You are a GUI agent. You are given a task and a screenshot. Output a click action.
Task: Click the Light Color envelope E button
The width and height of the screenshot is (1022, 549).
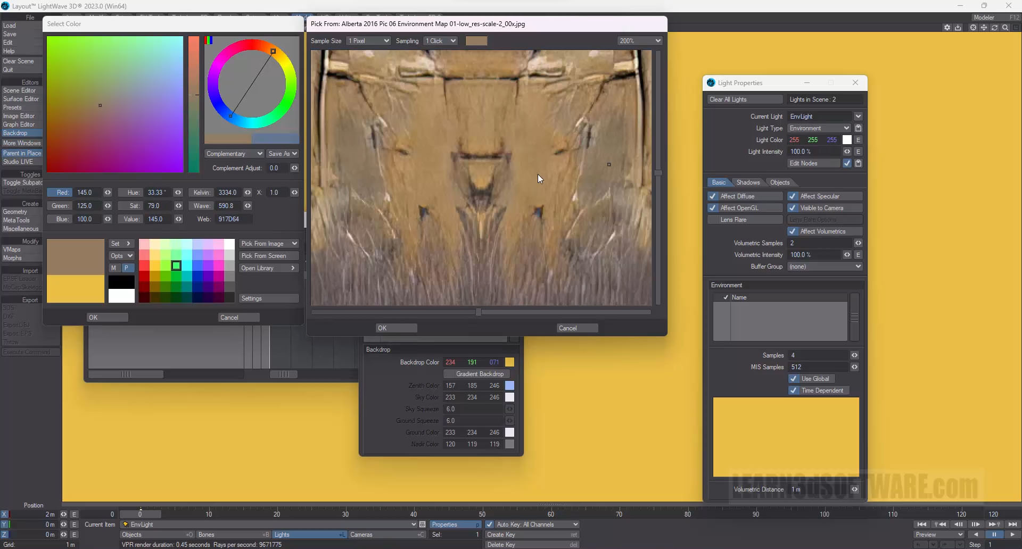tap(858, 140)
